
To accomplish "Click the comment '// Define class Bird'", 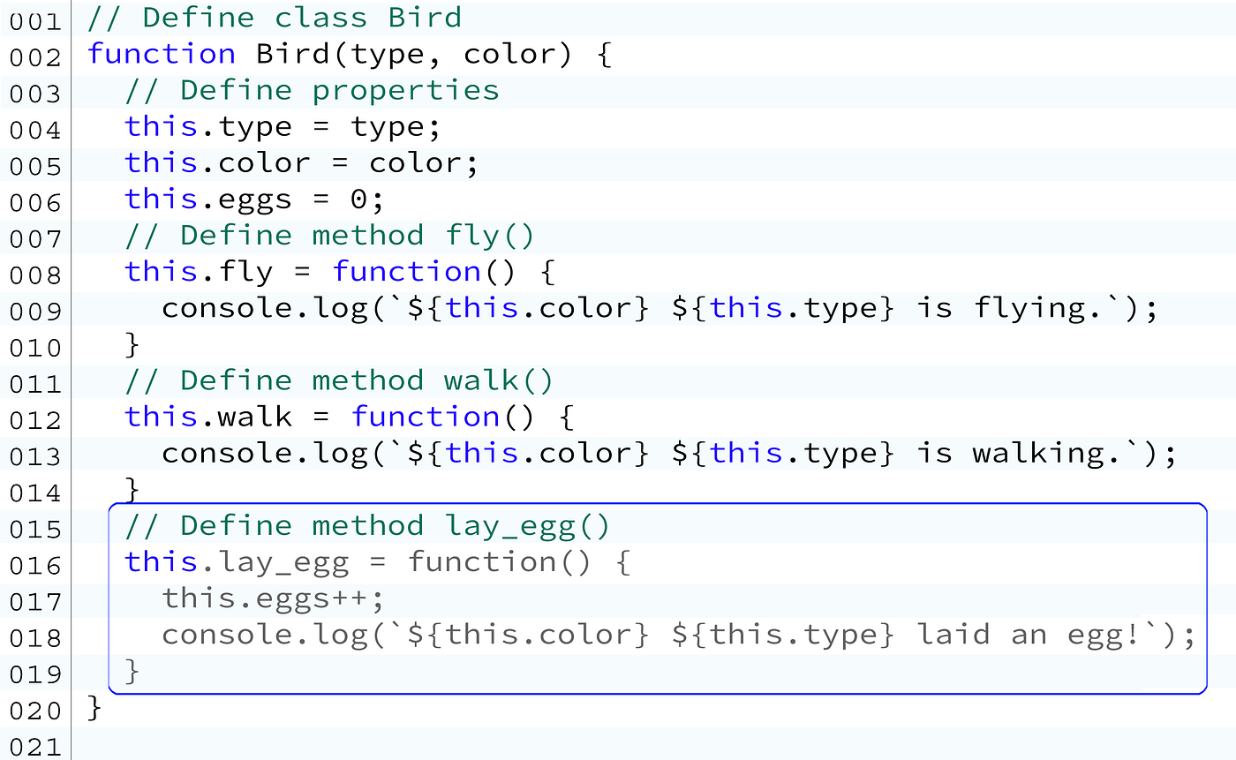I will [x=275, y=18].
